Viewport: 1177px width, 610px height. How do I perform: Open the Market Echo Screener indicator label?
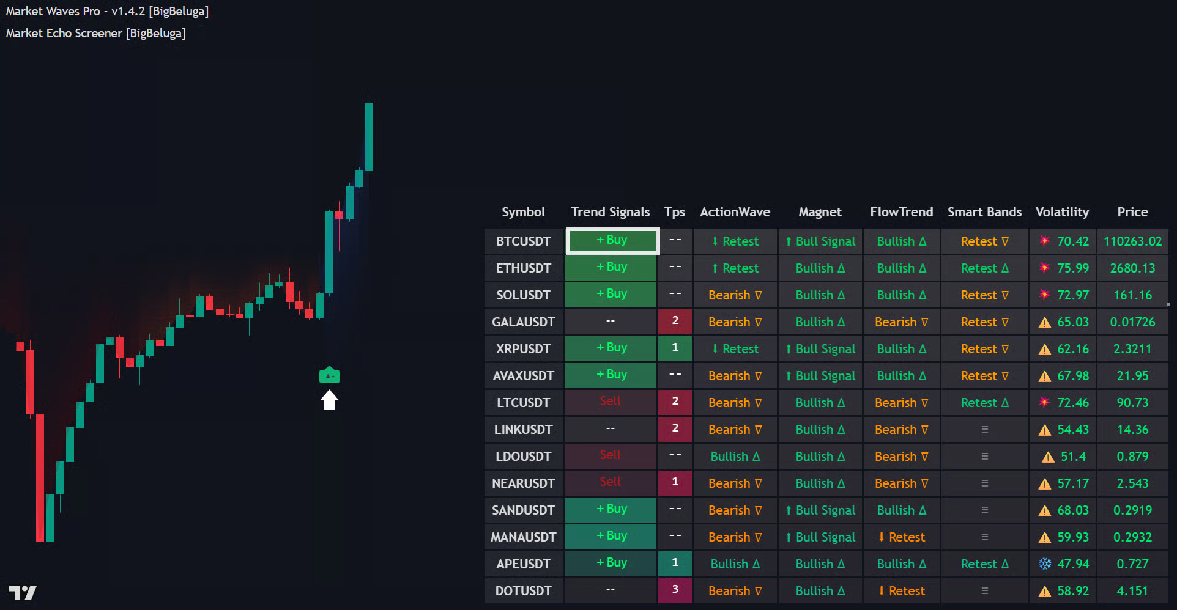point(95,33)
